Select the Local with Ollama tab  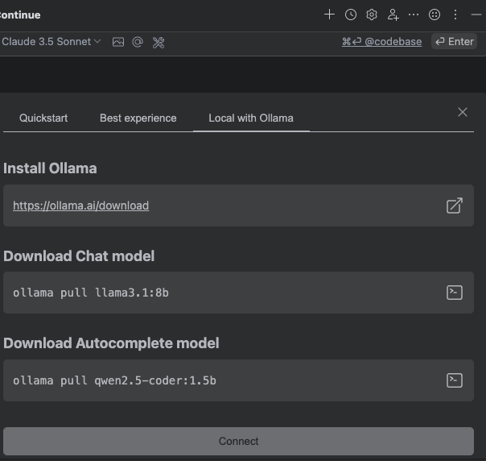251,118
